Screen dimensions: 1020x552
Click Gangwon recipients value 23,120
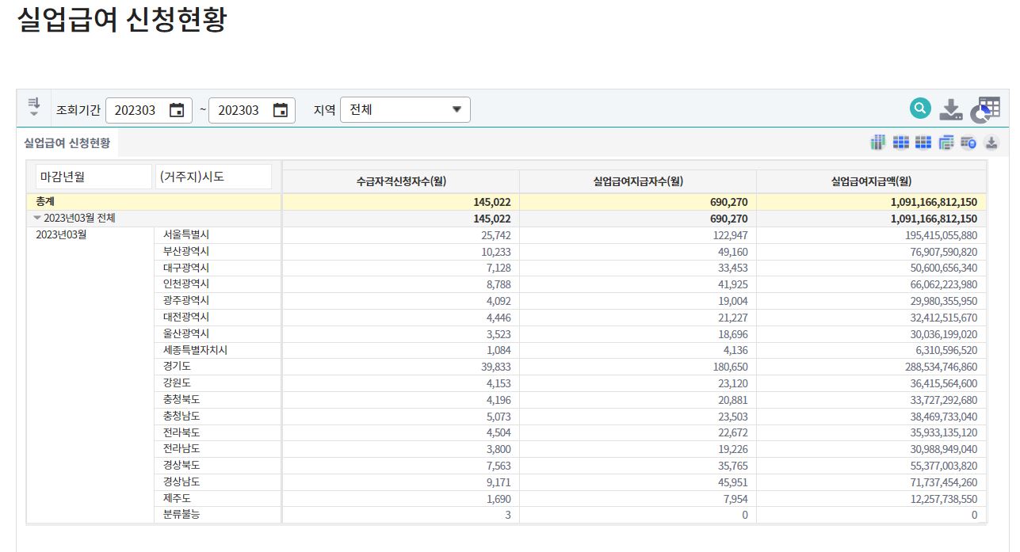tap(732, 383)
